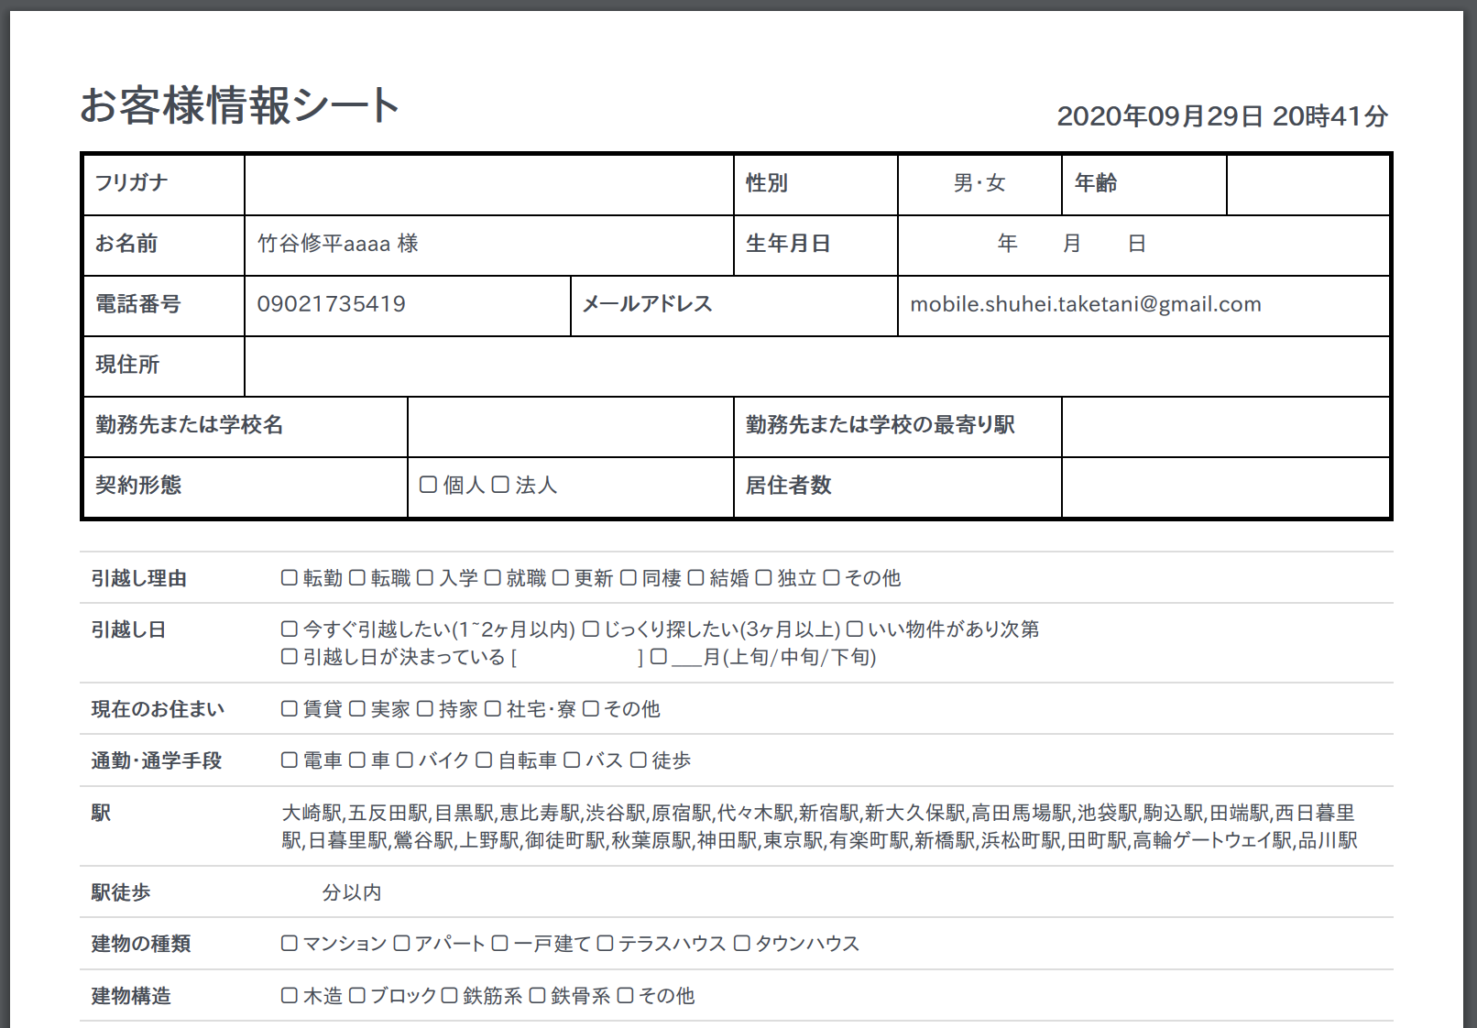
Task: Check the 法人 contract type checkbox
Action: point(500,485)
